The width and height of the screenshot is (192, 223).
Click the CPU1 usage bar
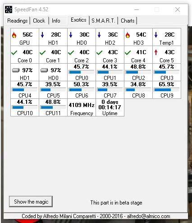(110, 72)
